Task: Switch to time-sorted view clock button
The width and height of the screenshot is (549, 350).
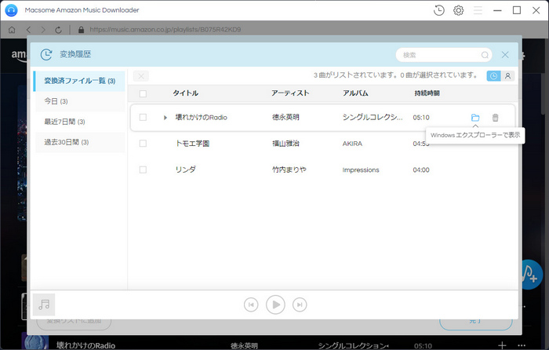Action: tap(493, 75)
